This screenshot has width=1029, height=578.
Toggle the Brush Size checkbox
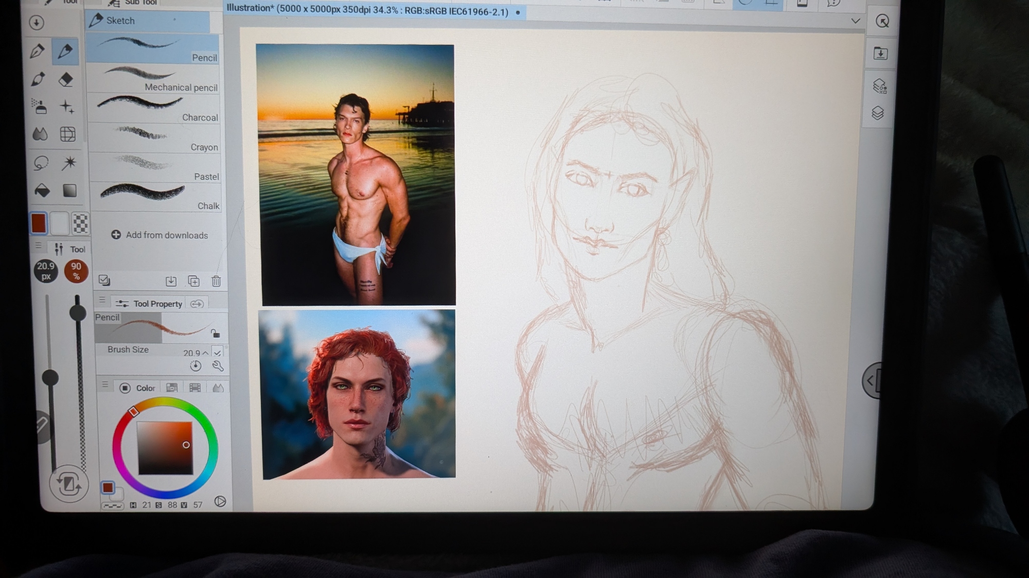(218, 352)
